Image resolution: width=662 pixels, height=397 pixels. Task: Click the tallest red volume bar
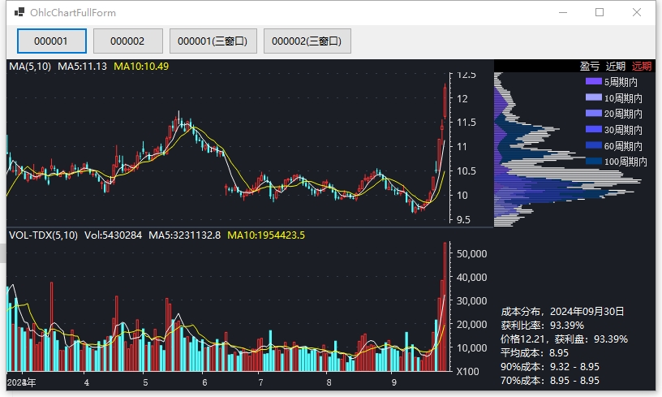point(445,307)
